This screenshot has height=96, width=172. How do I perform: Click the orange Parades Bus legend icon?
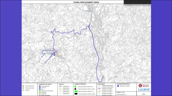(40, 94)
